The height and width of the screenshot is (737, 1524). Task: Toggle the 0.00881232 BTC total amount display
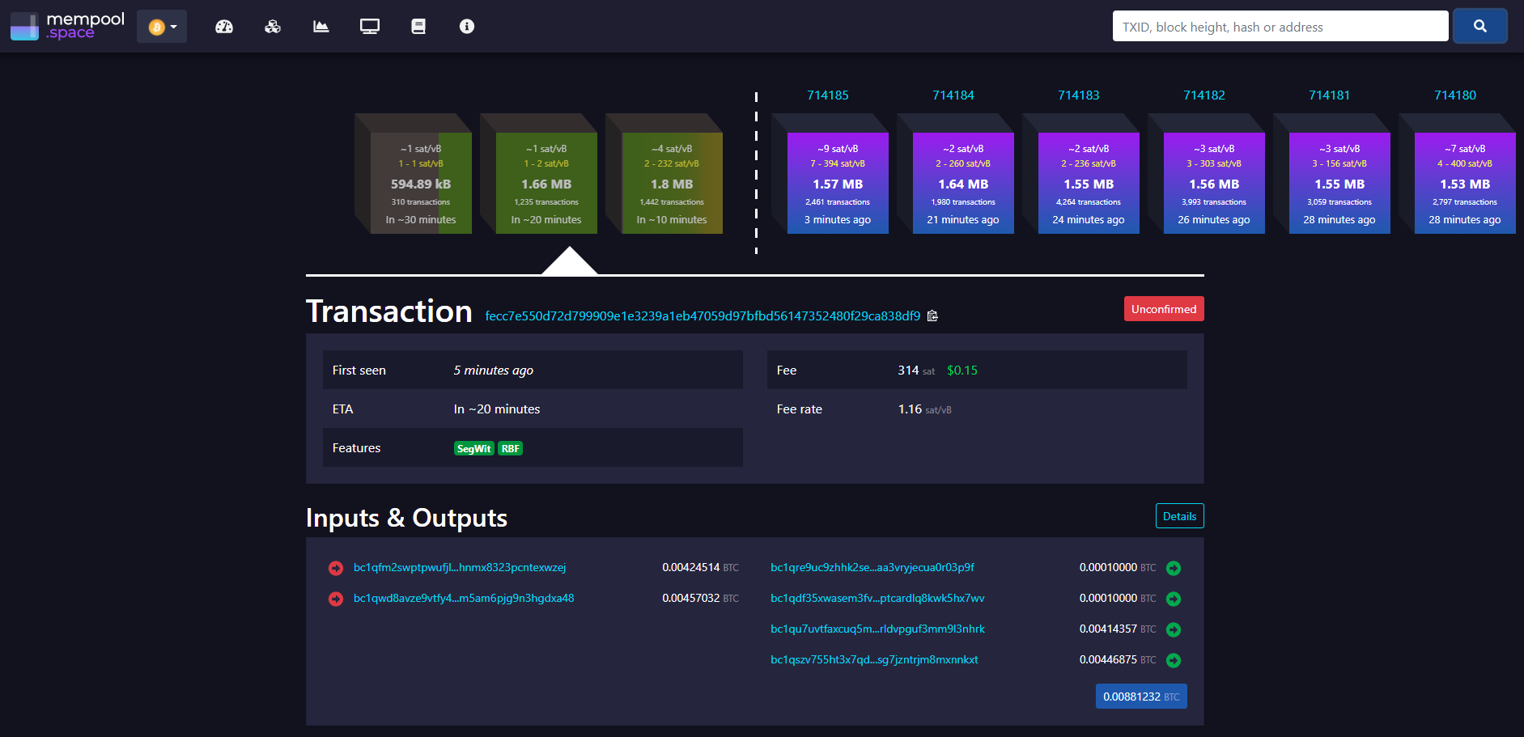pos(1141,697)
